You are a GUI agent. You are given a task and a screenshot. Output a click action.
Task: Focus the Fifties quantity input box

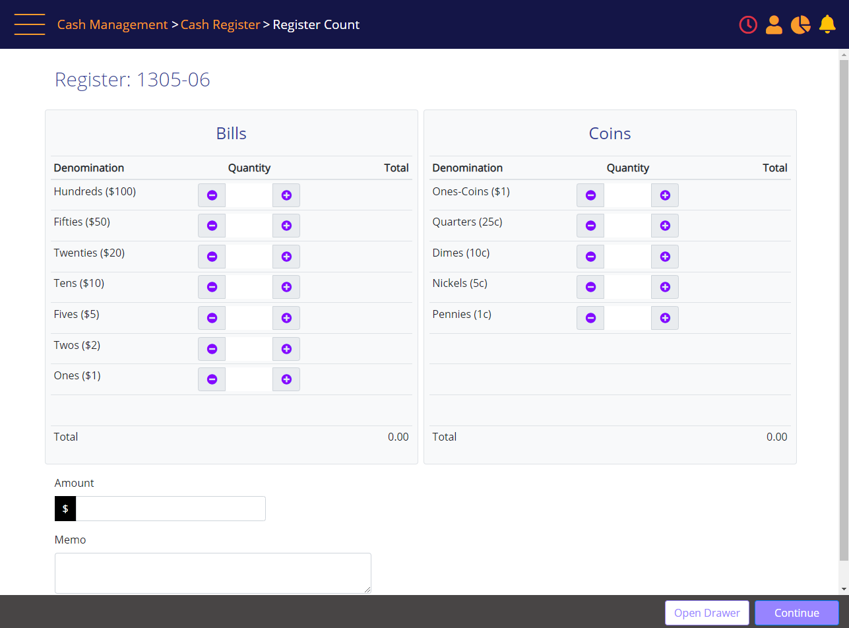click(x=249, y=226)
